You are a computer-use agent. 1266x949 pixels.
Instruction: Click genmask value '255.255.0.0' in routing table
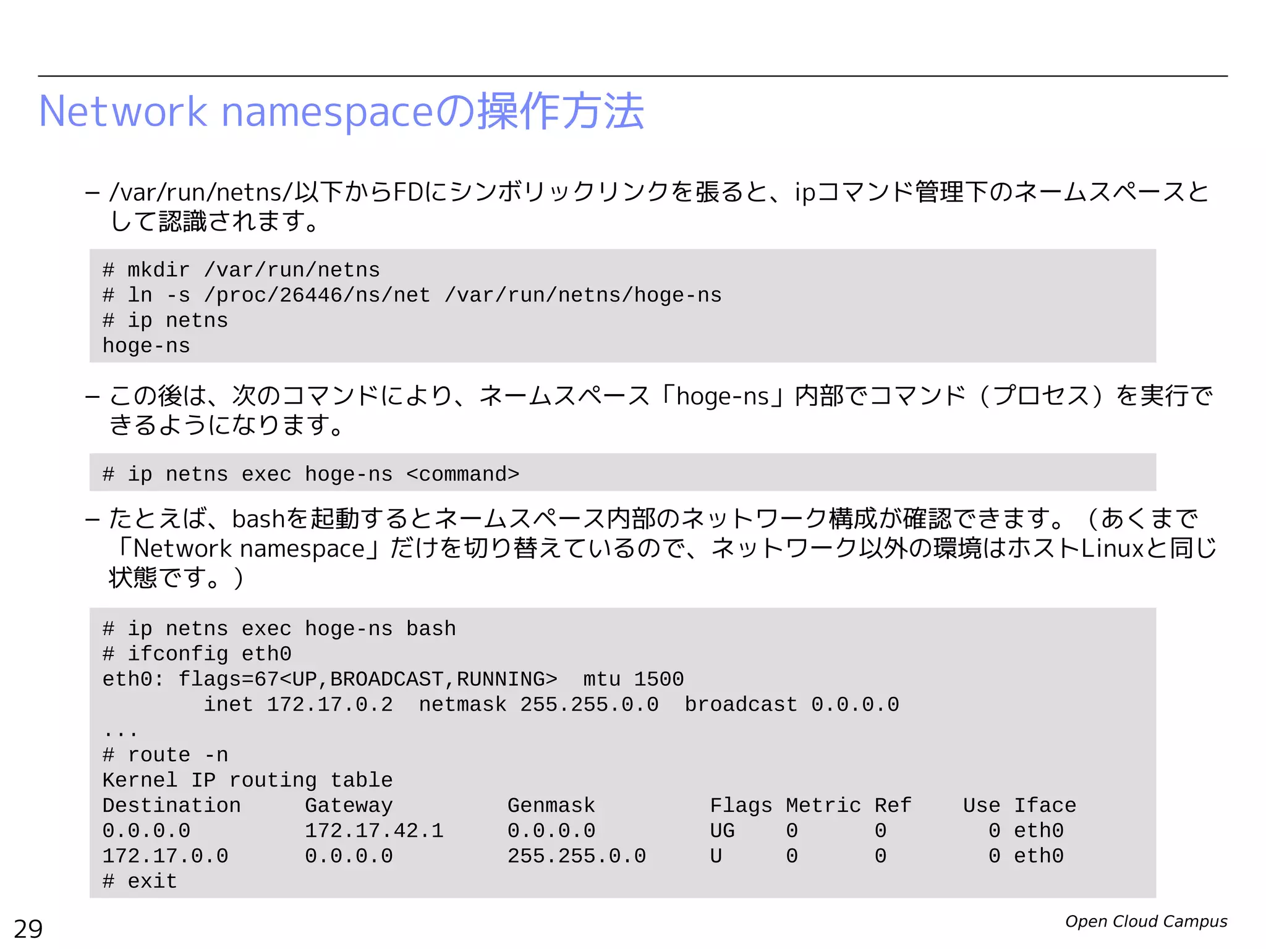[577, 856]
